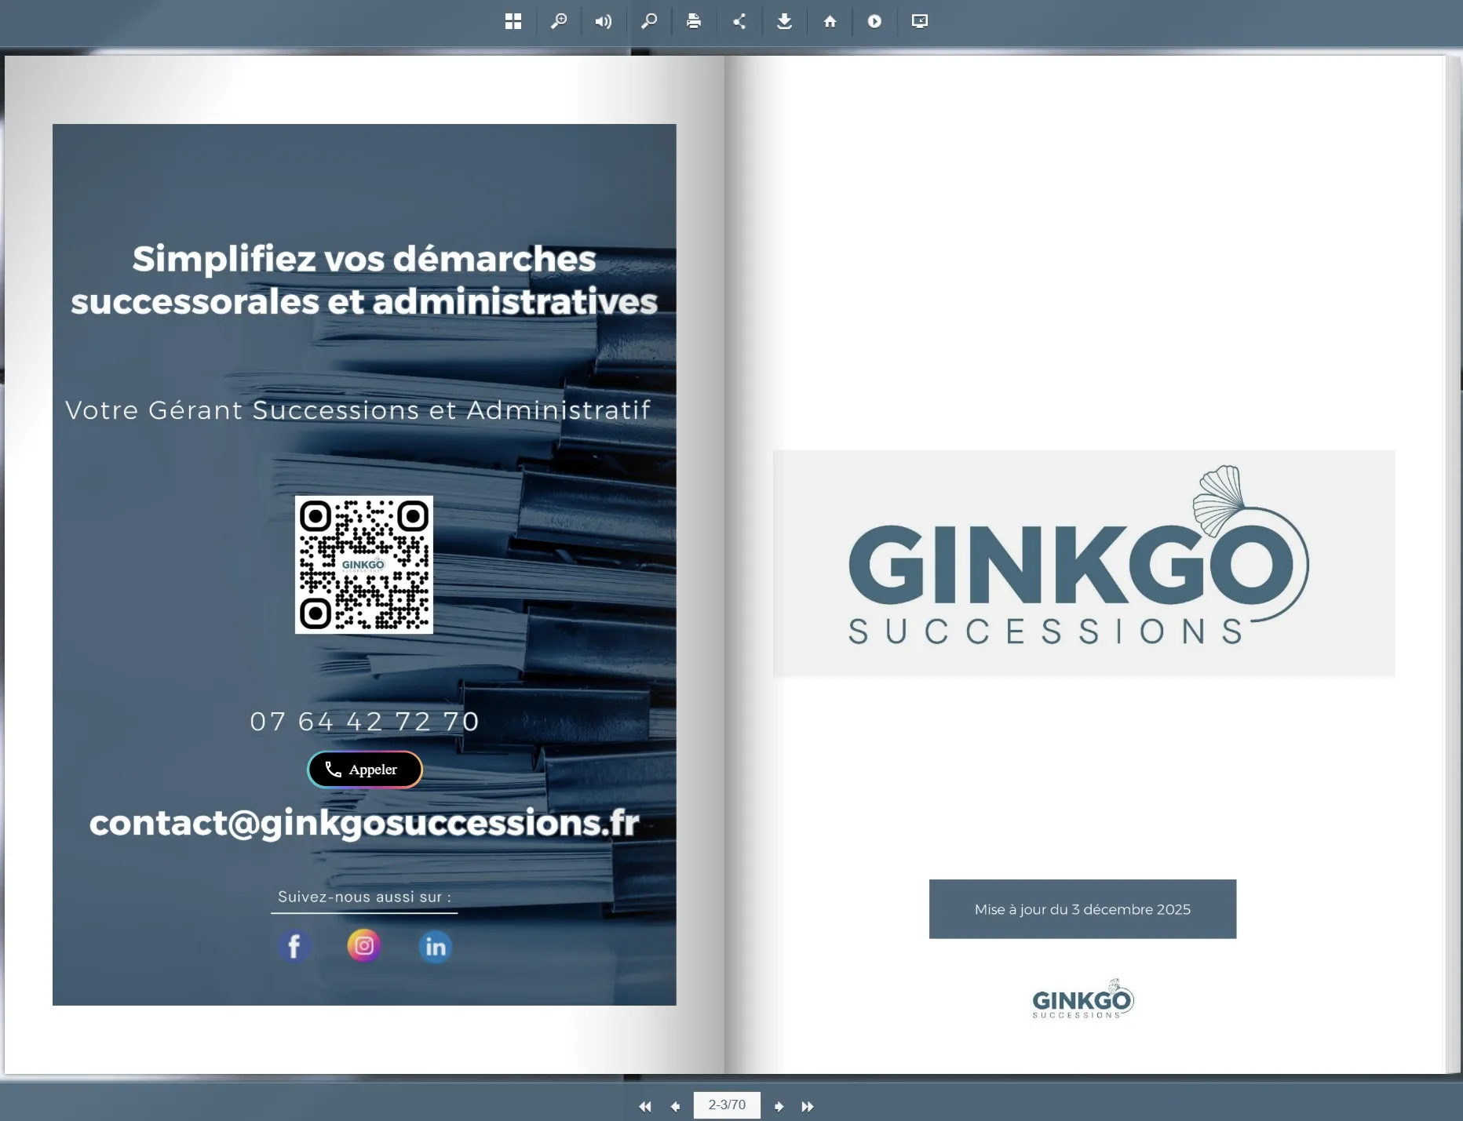Click the Ginkgo QR code image

tap(364, 564)
